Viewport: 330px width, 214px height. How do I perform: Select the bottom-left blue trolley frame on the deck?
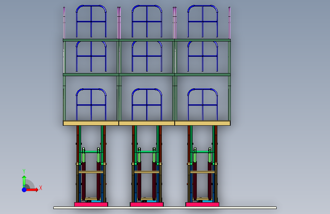click(91, 105)
